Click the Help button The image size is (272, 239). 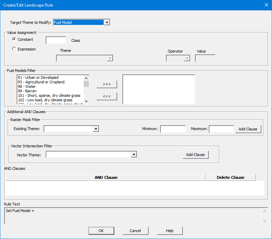pyautogui.click(x=170, y=231)
